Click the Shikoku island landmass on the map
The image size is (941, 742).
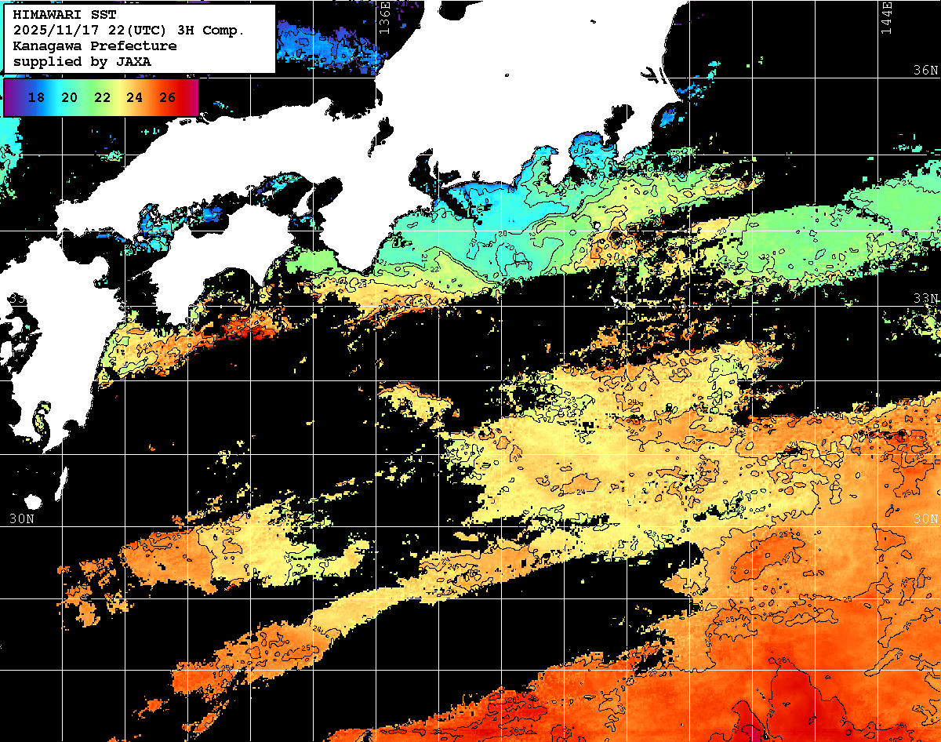pos(220,259)
